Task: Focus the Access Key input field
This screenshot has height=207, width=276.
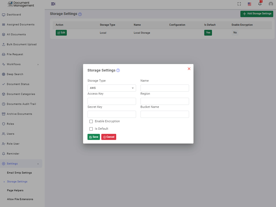Action: 112,101
